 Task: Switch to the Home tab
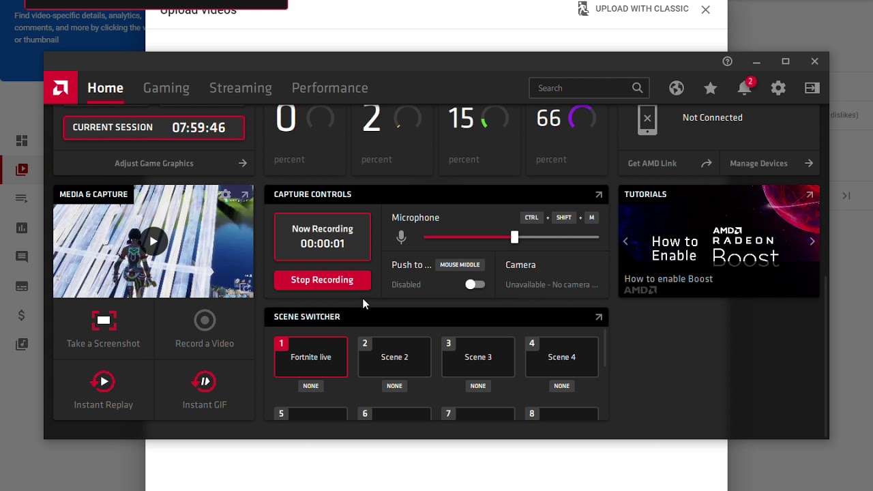[105, 88]
